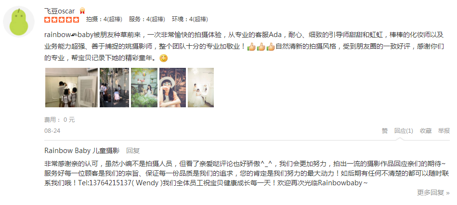Click 回复 next to Rainbow Baby 儿童摄影
The height and width of the screenshot is (205, 457).
click(x=133, y=151)
